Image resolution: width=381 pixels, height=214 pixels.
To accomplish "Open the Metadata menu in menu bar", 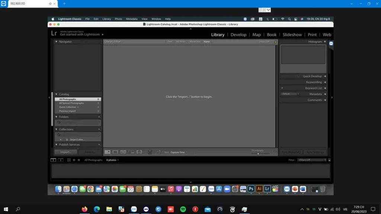I will coord(132,19).
